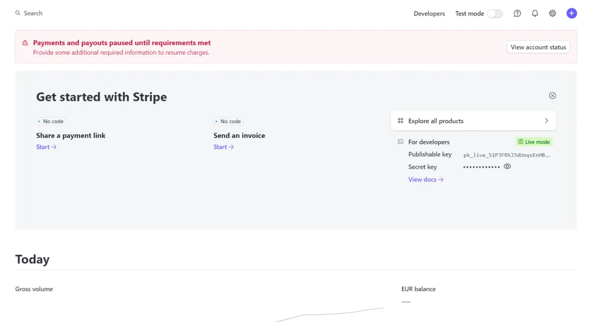Click 'Payments and payouts paused' heading

pyautogui.click(x=121, y=43)
